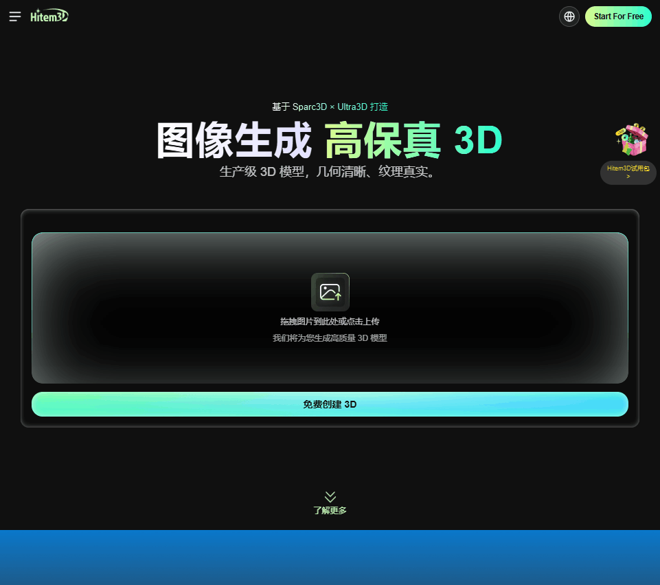Click the sparkle icon beside the Hitem3D logo

pyautogui.click(x=38, y=11)
